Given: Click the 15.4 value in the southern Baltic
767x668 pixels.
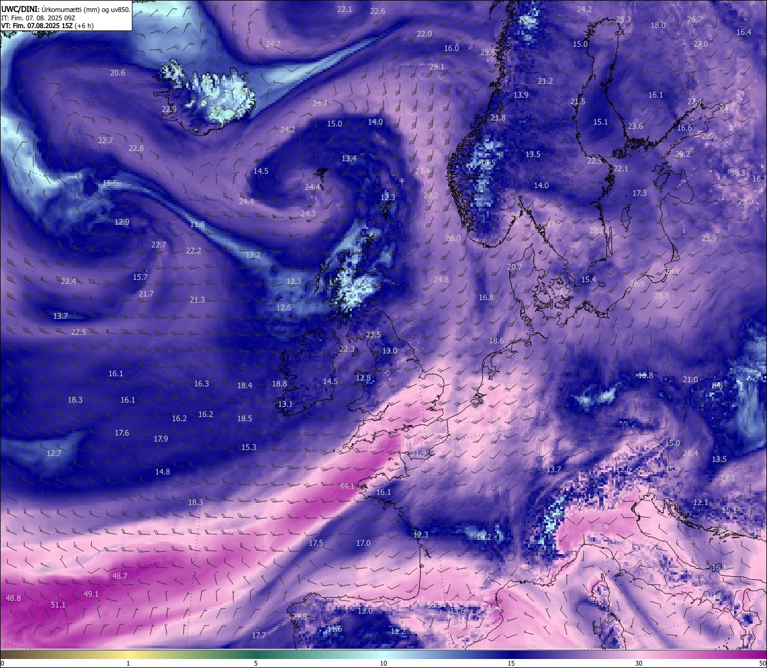Looking at the screenshot, I should 588,279.
